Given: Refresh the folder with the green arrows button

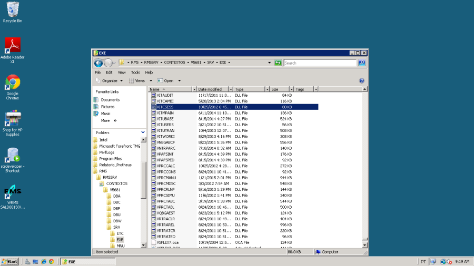Looking at the screenshot, I should pos(278,63).
